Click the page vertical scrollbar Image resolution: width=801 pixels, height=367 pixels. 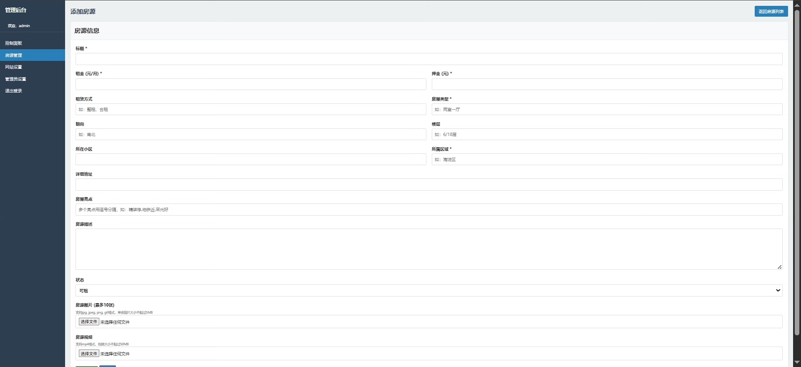click(797, 172)
